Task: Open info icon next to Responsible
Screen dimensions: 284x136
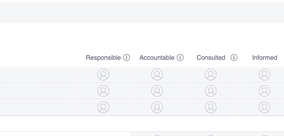Action: click(x=126, y=58)
